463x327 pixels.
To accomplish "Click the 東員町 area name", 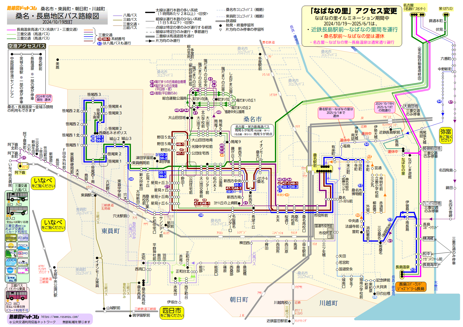I will coord(110,231).
